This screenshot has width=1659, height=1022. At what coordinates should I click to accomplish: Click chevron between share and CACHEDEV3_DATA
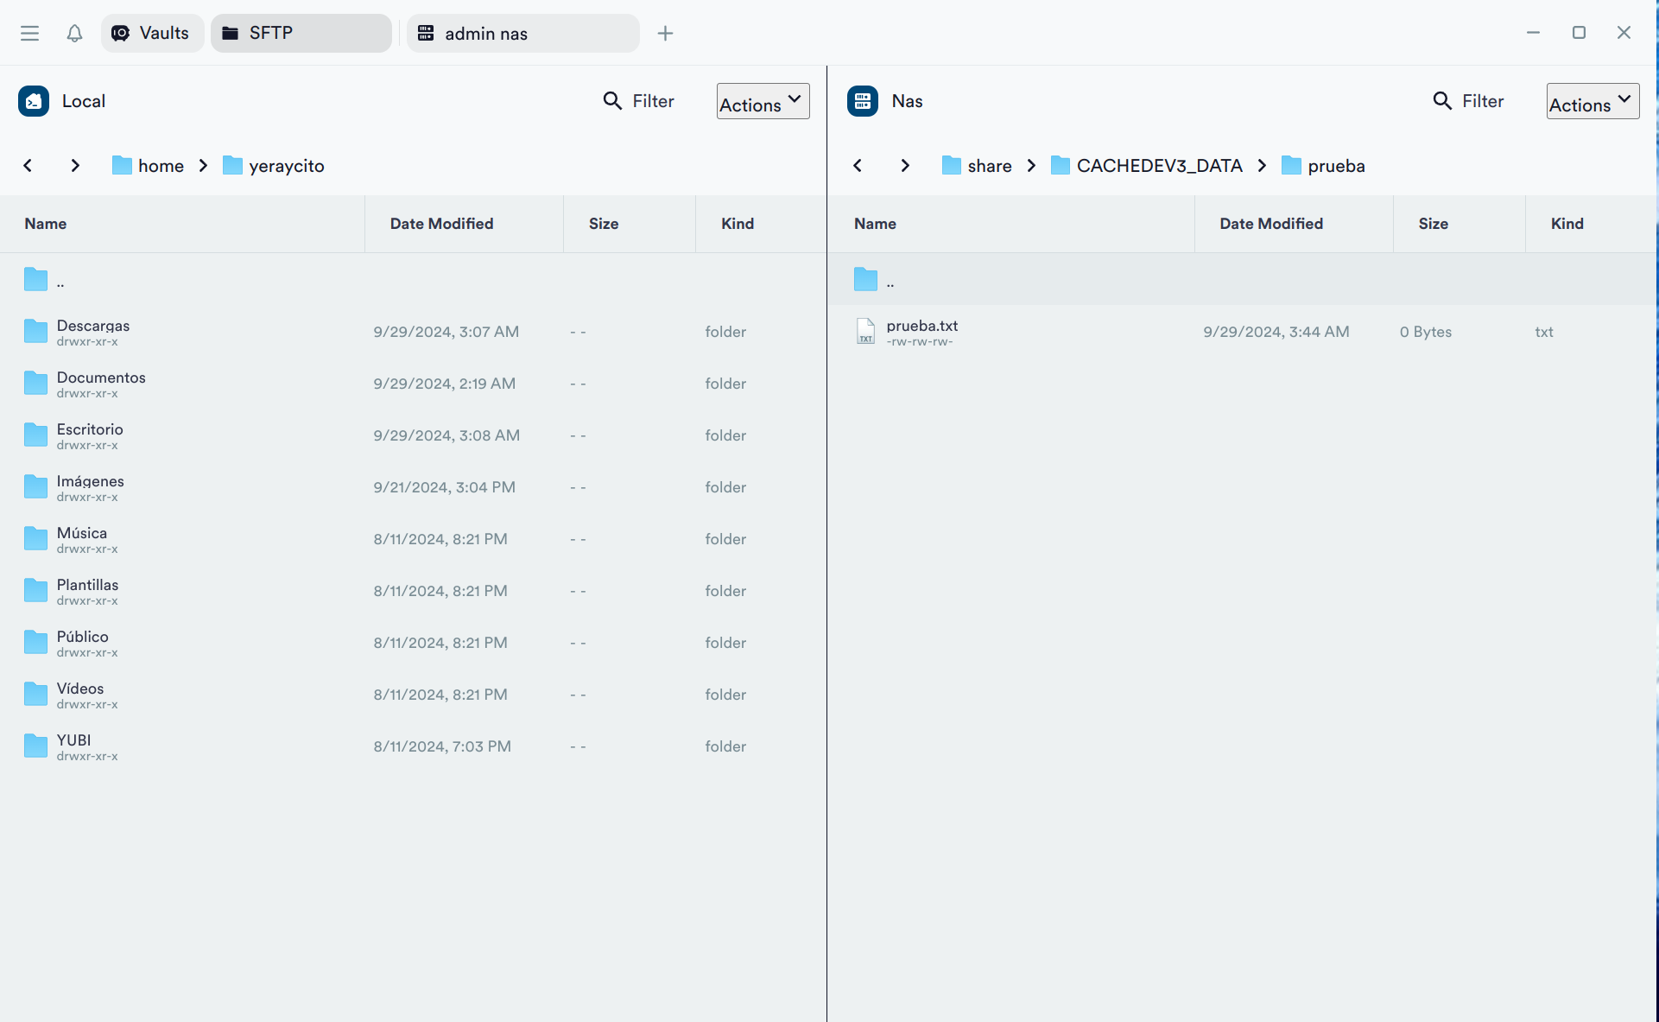point(1031,165)
